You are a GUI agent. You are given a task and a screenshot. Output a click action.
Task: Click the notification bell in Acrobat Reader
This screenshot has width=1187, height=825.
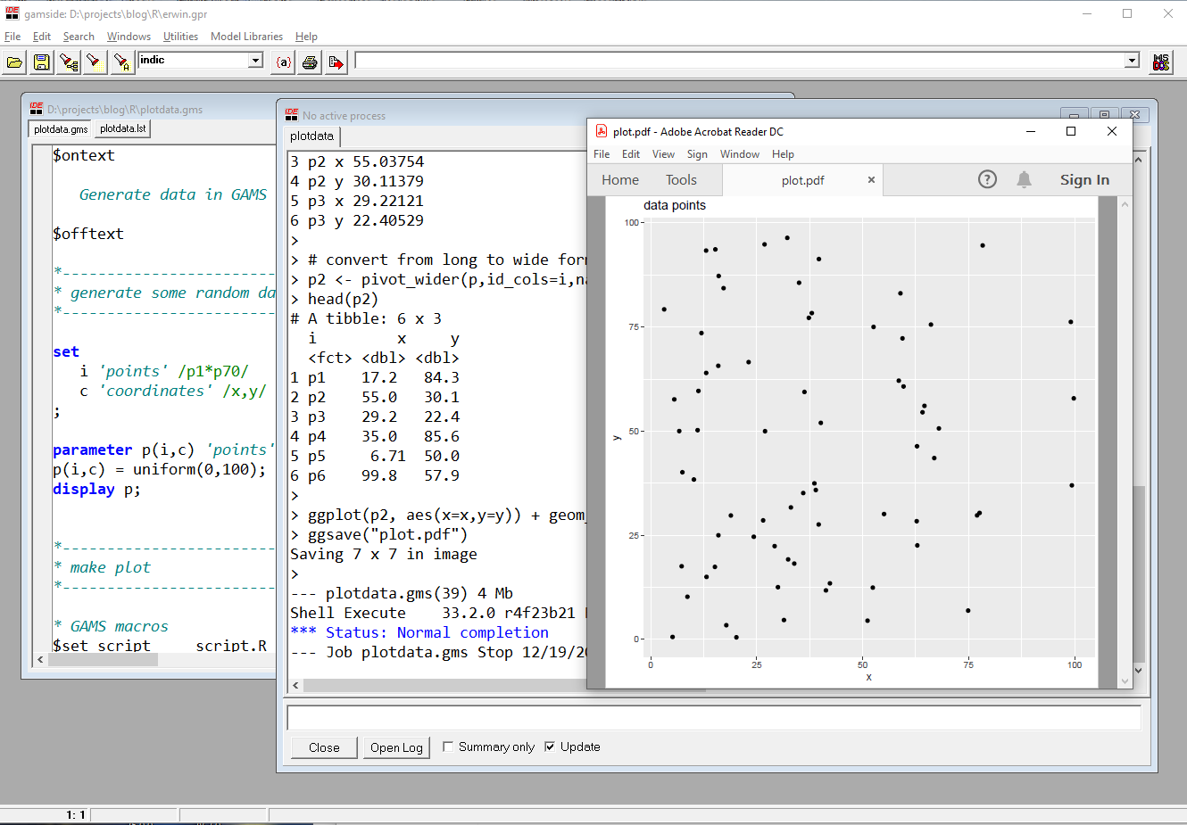click(1024, 179)
